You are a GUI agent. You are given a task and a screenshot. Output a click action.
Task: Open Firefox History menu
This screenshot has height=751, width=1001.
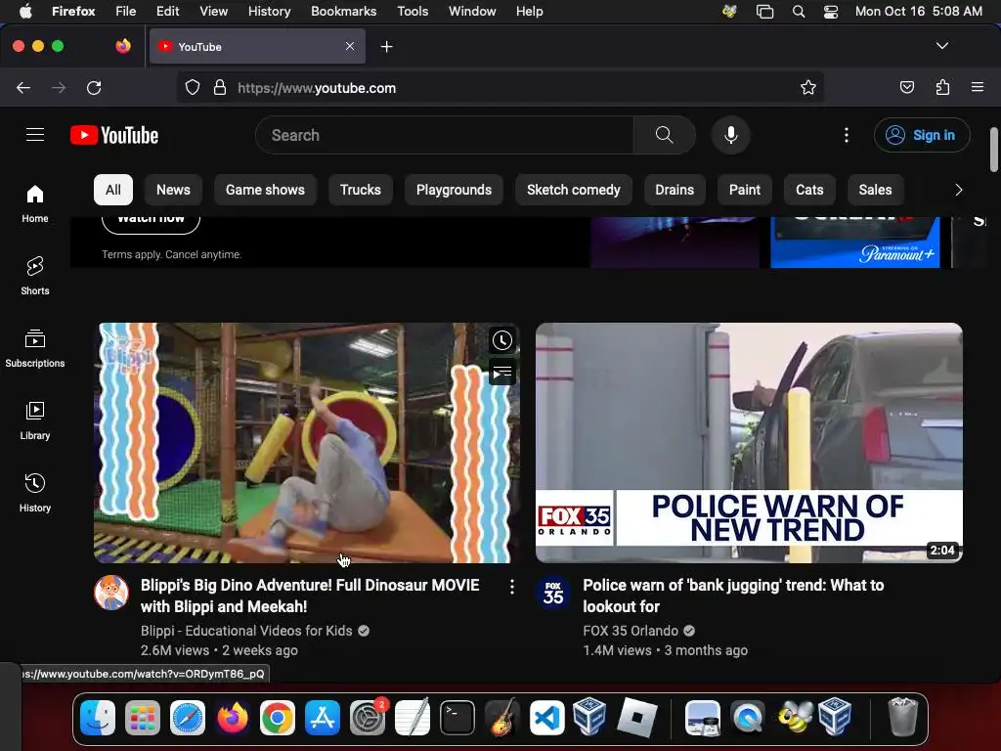pos(270,12)
